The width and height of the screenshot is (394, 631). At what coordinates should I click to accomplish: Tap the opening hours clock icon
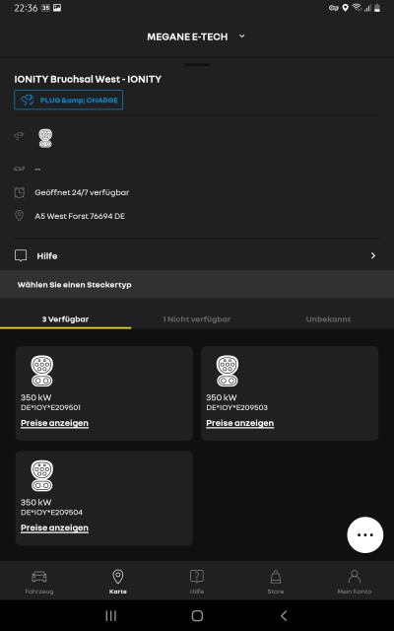pos(20,192)
